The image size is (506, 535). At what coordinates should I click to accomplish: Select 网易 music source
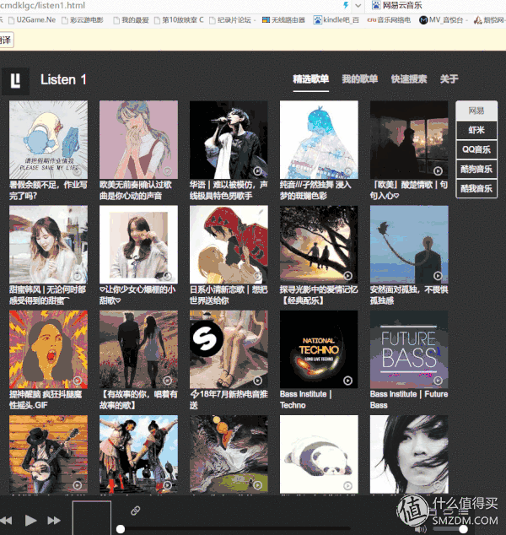coord(476,111)
